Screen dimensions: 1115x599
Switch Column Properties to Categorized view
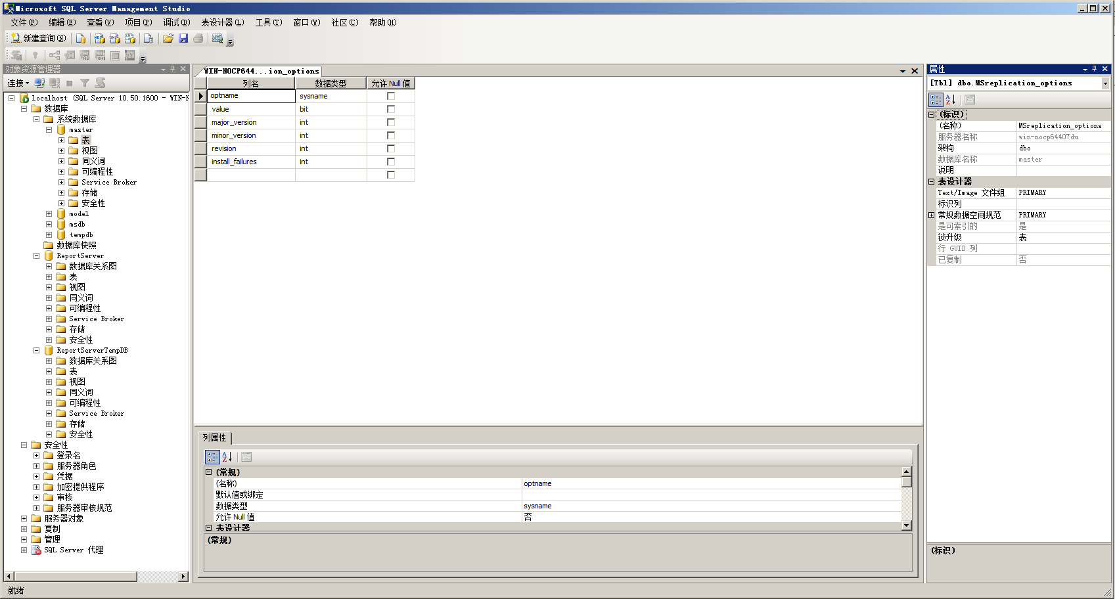tap(212, 457)
